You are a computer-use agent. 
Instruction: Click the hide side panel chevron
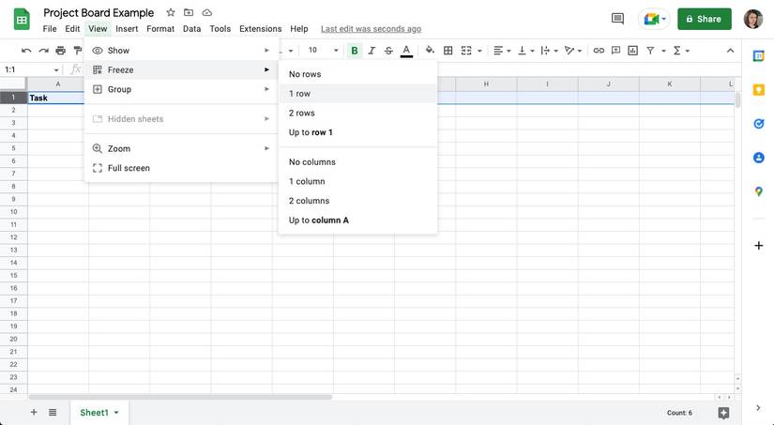tap(758, 408)
